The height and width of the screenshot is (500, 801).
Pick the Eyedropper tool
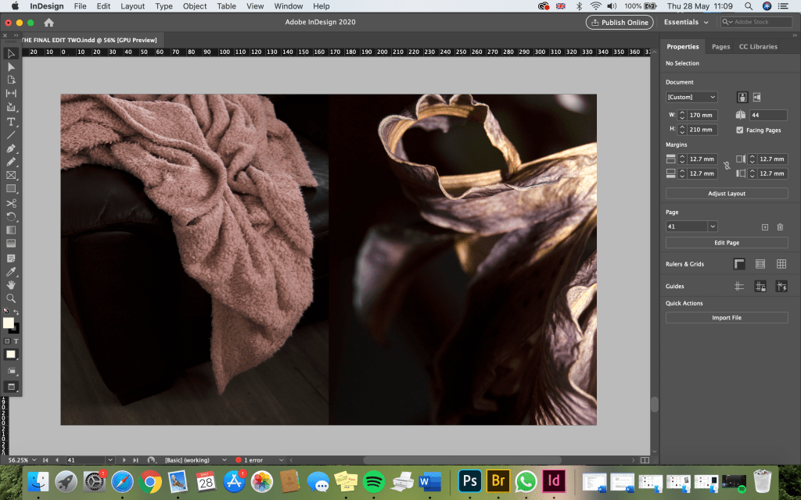(x=11, y=271)
